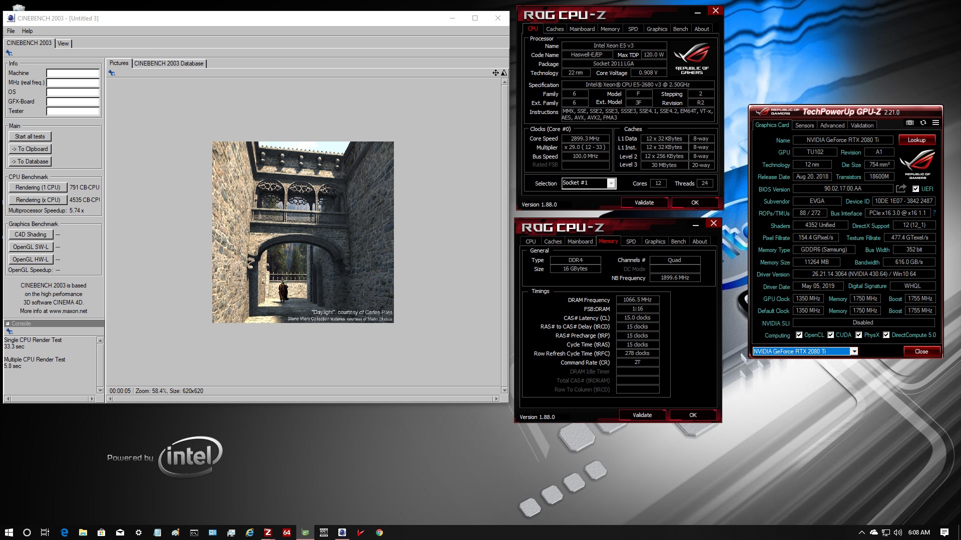Open the Sensors tab in GPU-Z
Image resolution: width=961 pixels, height=540 pixels.
pyautogui.click(x=804, y=125)
